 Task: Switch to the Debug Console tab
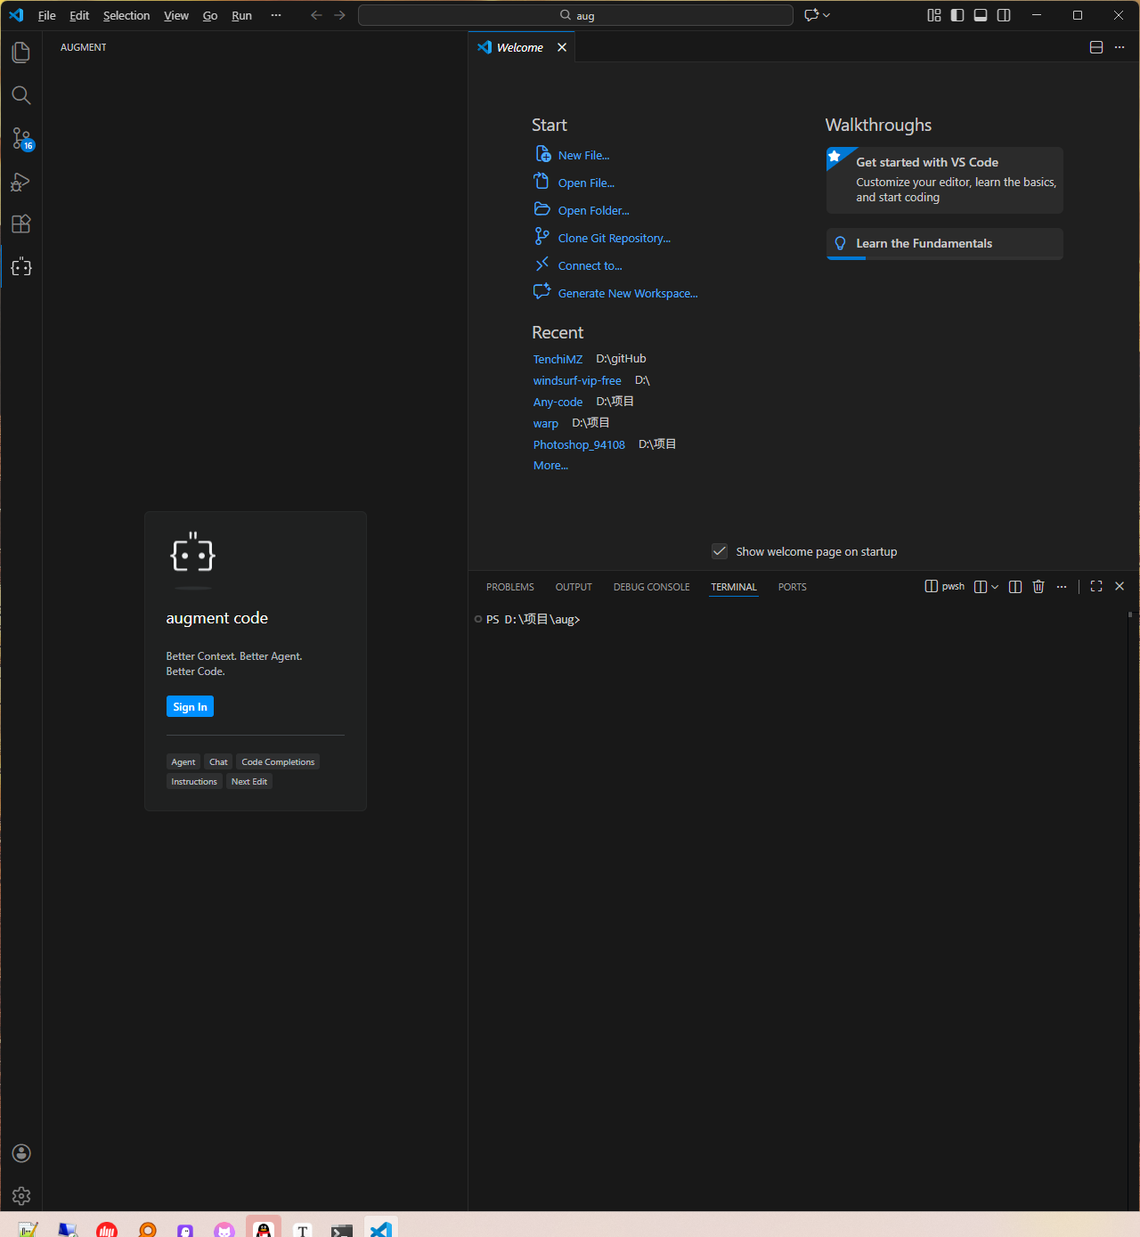click(651, 587)
